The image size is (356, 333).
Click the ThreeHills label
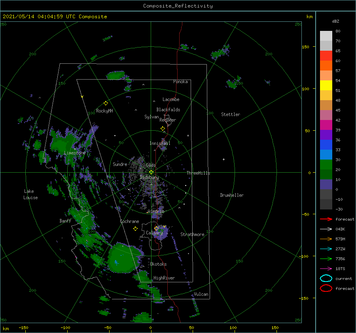pos(198,173)
